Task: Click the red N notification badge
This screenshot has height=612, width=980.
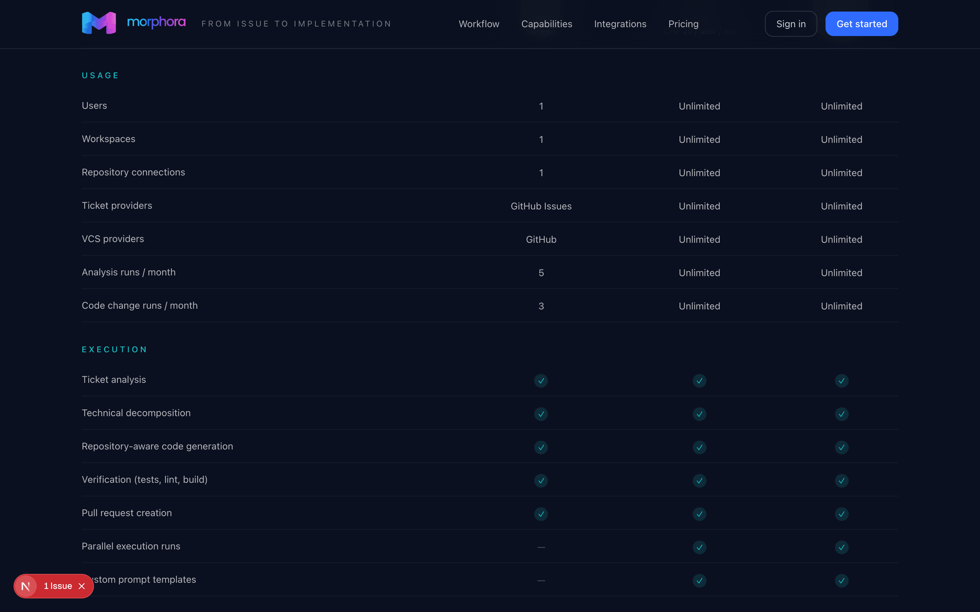Action: (26, 586)
